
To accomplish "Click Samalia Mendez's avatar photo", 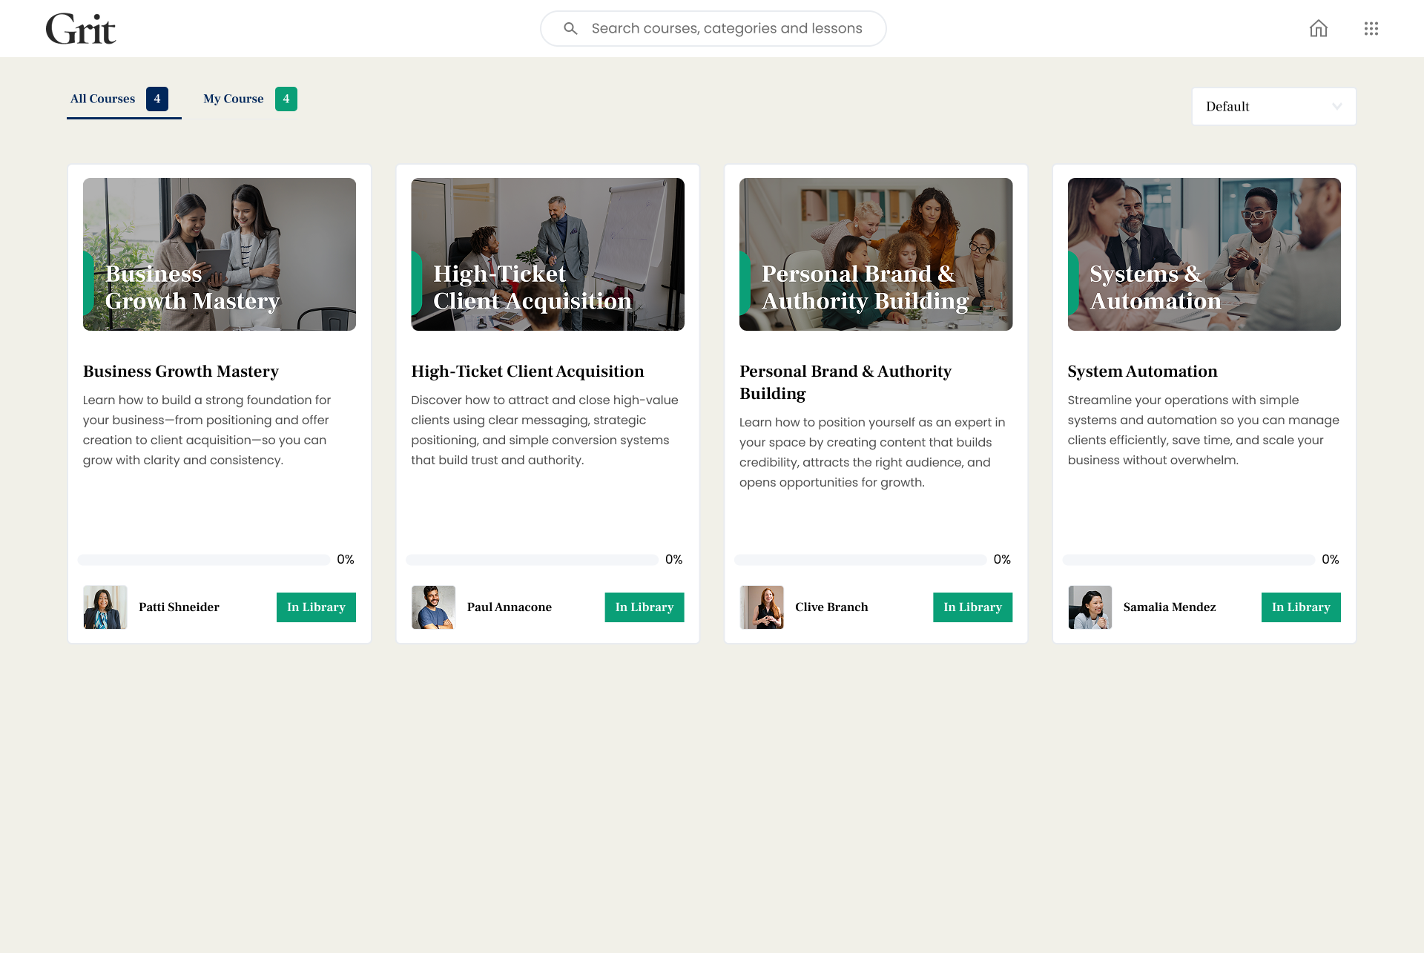I will point(1090,607).
